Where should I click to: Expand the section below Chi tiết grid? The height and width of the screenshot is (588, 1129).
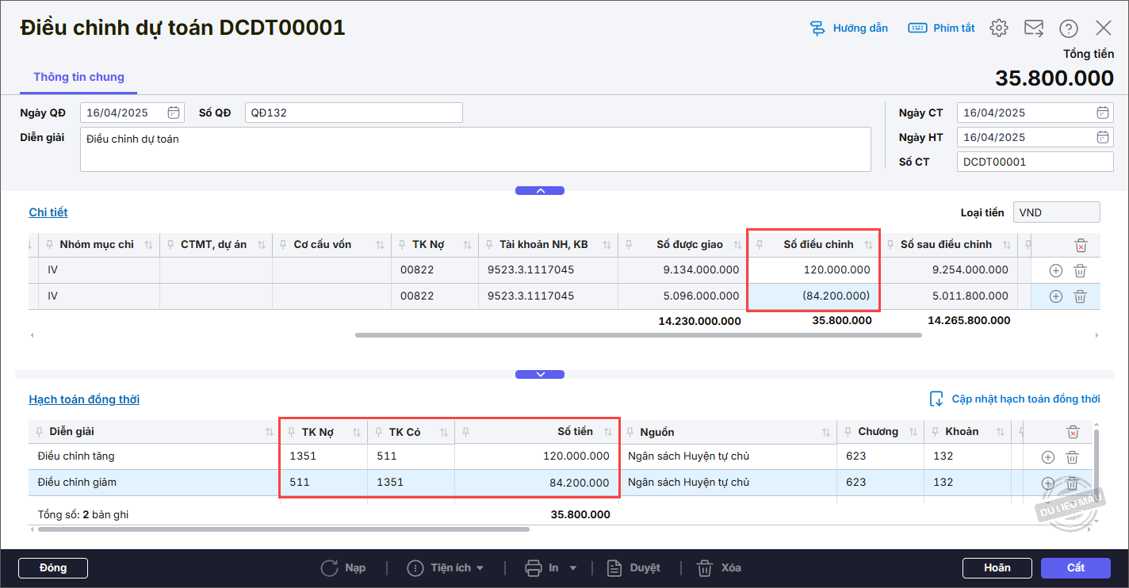[540, 374]
